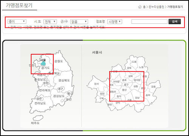
Task: Choose 서초 district on the Seoul map
Action: pyautogui.click(x=129, y=100)
